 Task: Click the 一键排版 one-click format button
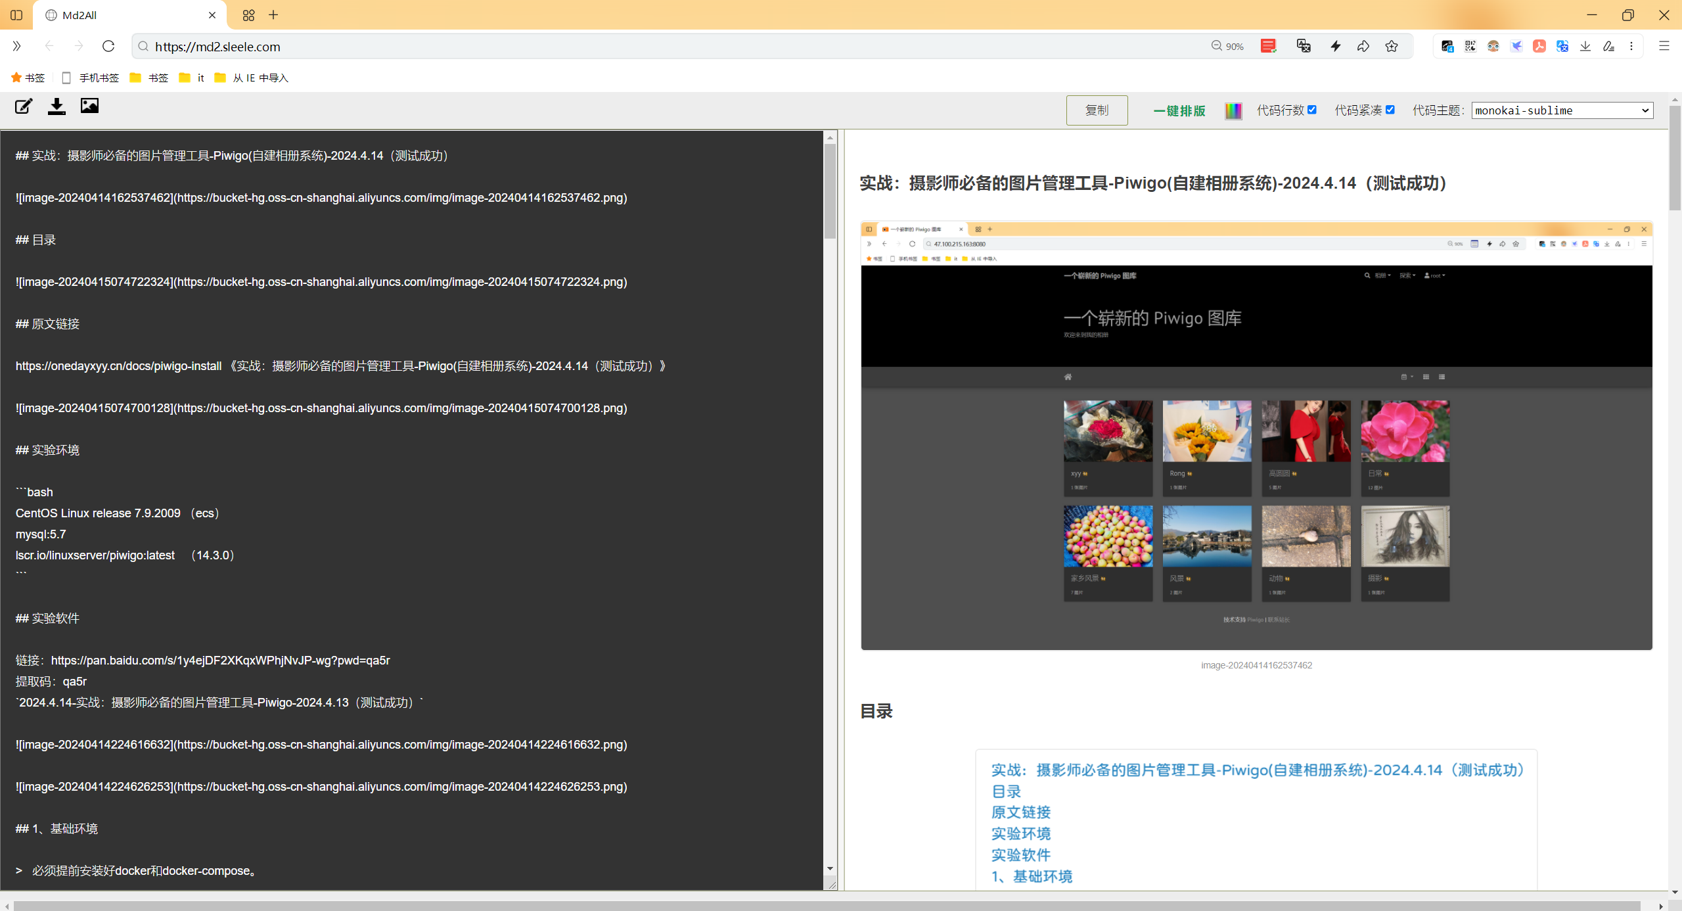1179,110
